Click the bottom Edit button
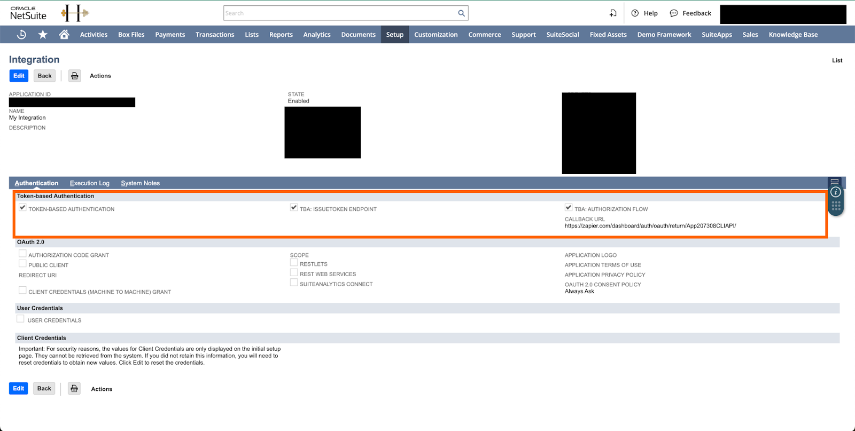 click(x=19, y=389)
